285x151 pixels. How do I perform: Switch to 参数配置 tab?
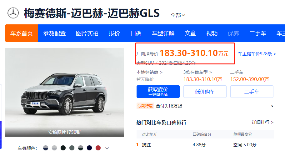tap(54, 33)
